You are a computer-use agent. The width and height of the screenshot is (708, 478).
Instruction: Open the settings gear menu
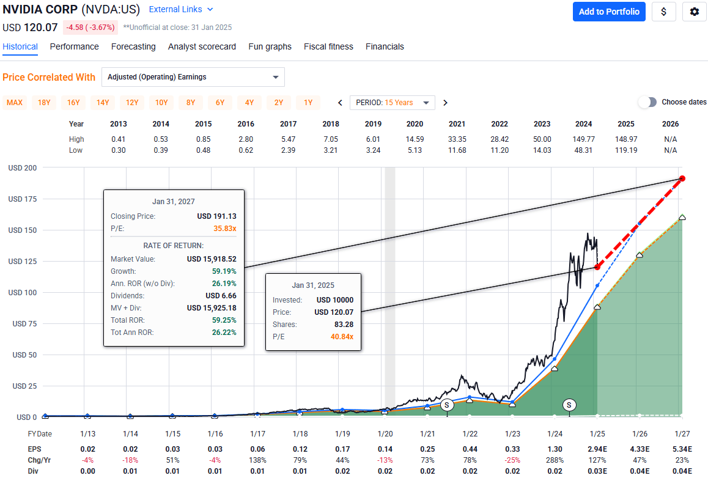point(695,12)
